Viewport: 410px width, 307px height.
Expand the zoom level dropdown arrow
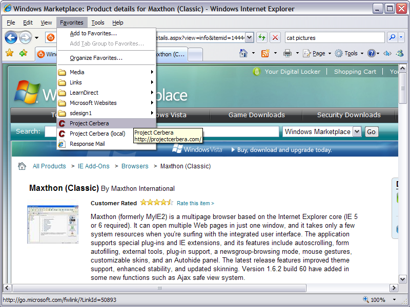click(394, 300)
